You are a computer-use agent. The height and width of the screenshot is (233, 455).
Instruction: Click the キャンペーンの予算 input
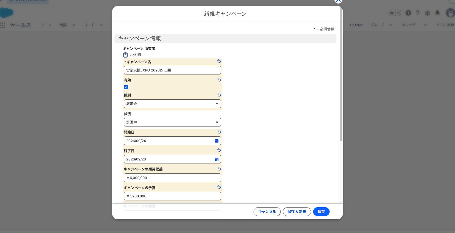tap(172, 196)
